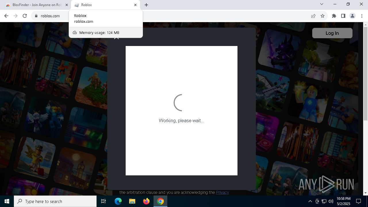Open a new browser tab
The image size is (368, 207).
[146, 5]
